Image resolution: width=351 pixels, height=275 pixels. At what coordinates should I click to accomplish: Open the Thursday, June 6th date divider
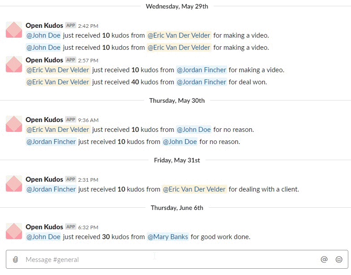click(177, 208)
